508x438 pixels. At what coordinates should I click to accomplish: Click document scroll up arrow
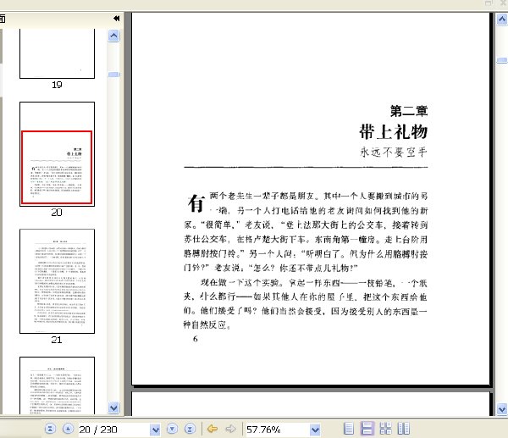[502, 19]
